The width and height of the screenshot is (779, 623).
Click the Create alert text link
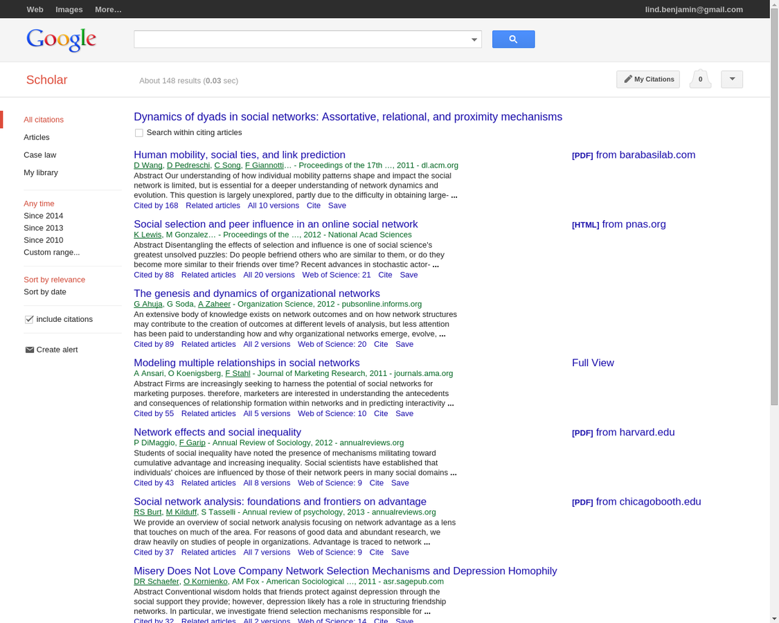pos(57,350)
